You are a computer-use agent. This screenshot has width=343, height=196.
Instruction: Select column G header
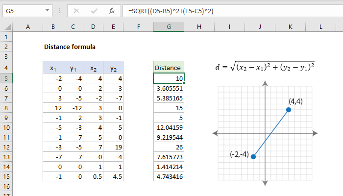coord(169,26)
